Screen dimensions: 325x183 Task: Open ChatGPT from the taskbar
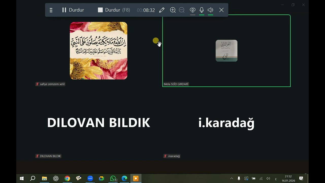[x=56, y=178]
